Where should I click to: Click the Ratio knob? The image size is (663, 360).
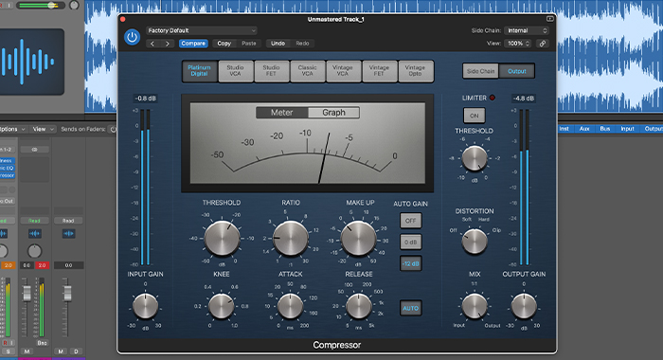click(291, 238)
